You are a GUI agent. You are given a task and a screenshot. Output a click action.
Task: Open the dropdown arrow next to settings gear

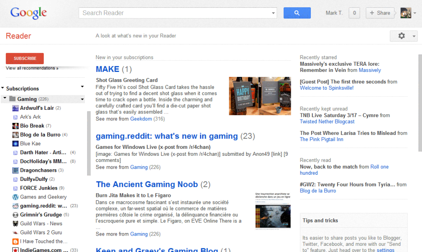coord(414,36)
